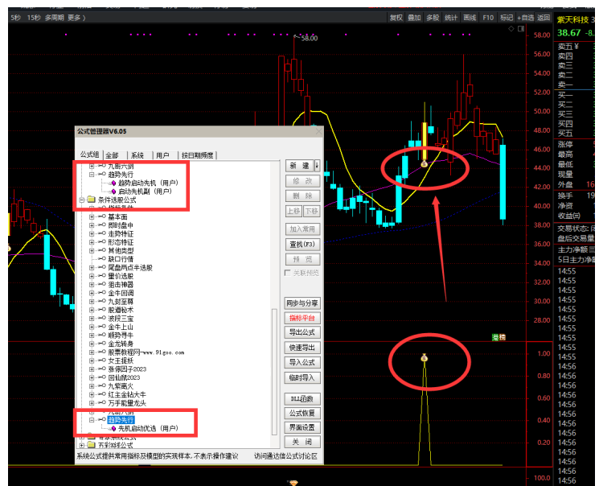Click the 画线 toolbar button
The image size is (599, 486).
click(x=470, y=18)
